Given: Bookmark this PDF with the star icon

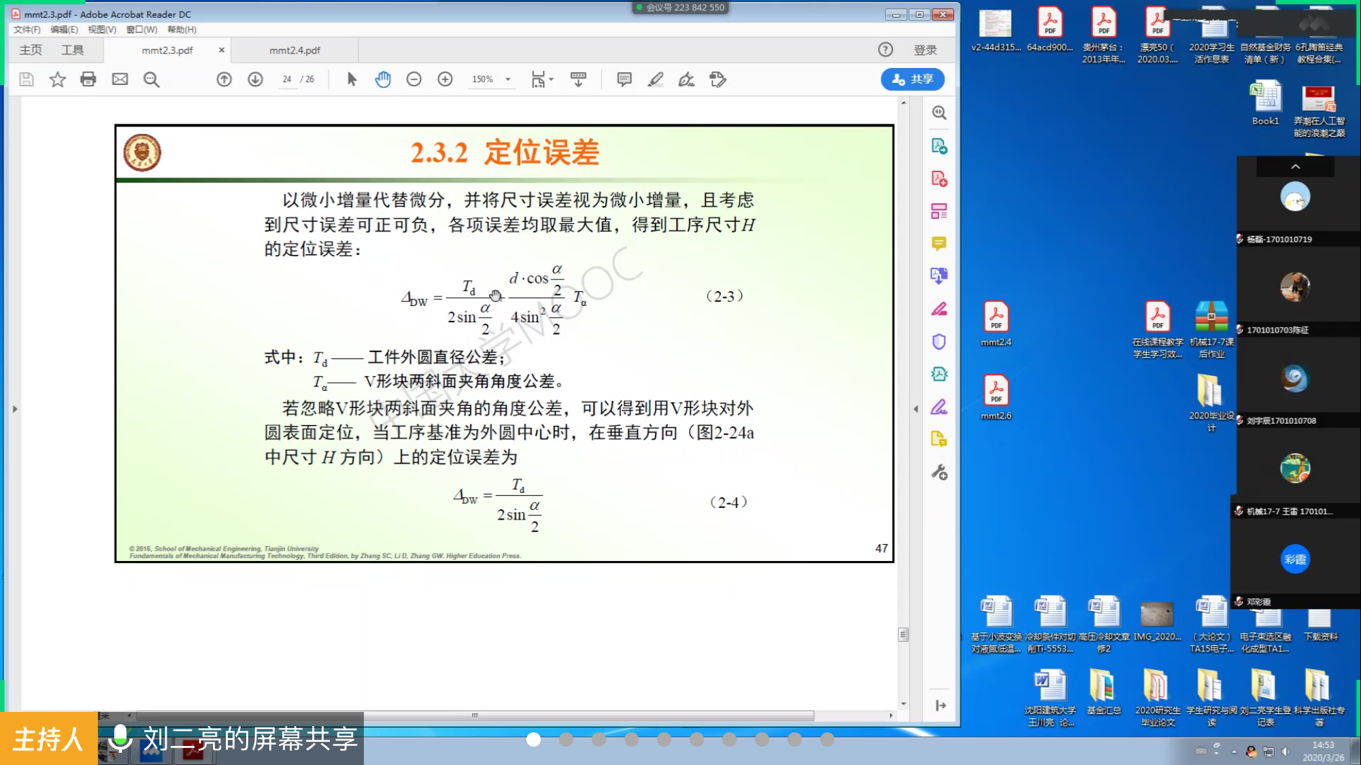Looking at the screenshot, I should pyautogui.click(x=58, y=80).
